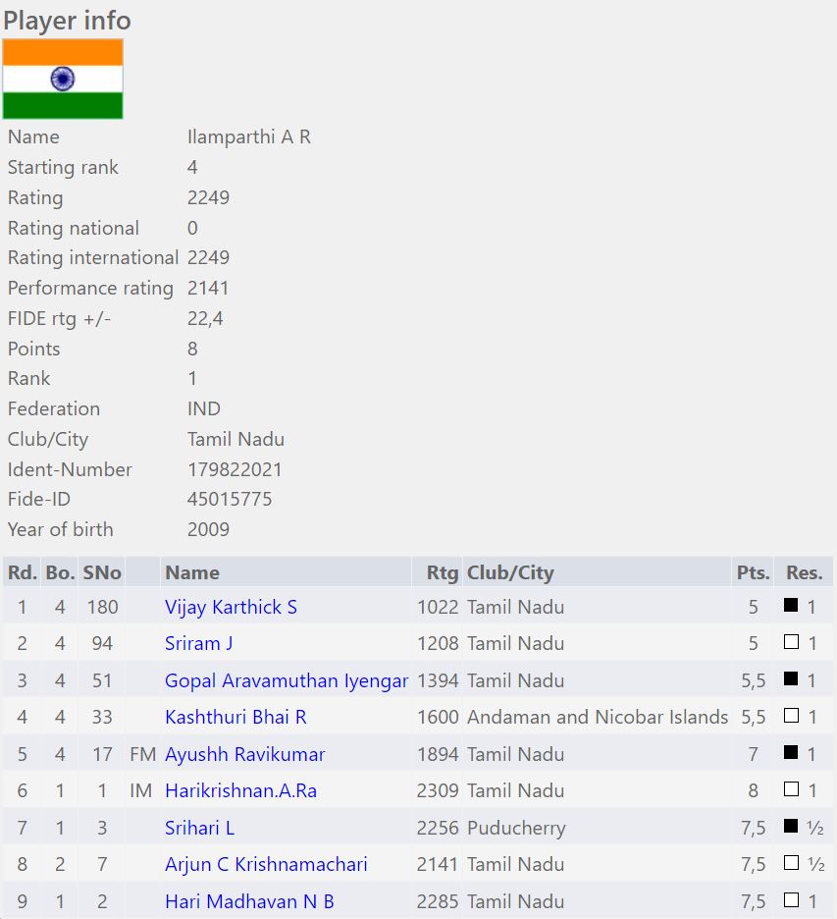The image size is (837, 919).
Task: Open Kashthuri Bhai R profile
Action: coord(235,717)
